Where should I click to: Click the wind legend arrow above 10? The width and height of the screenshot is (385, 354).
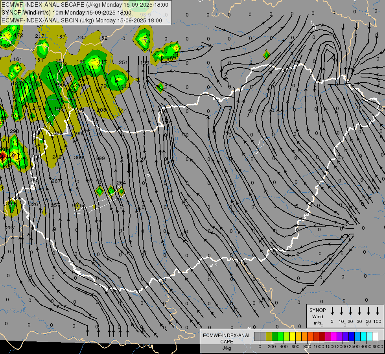point(341,311)
